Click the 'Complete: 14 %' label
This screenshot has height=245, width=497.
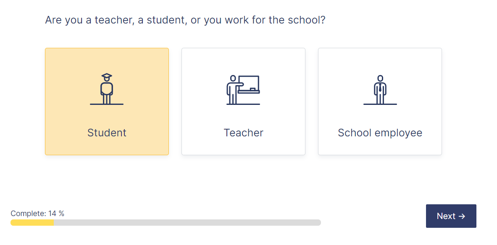(37, 214)
